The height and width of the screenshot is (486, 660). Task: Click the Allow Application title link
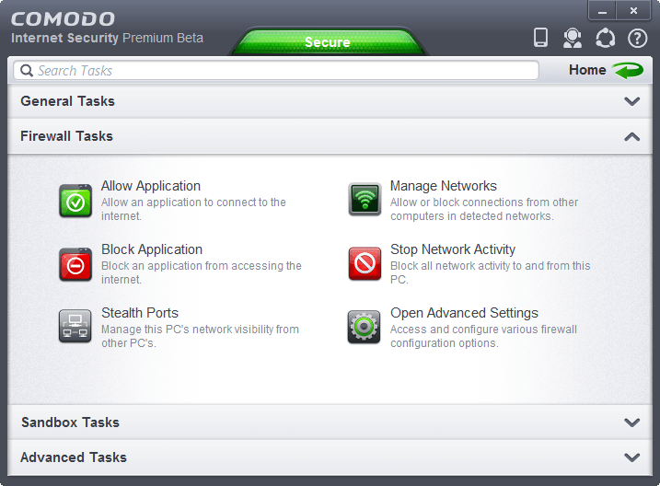[x=151, y=186]
